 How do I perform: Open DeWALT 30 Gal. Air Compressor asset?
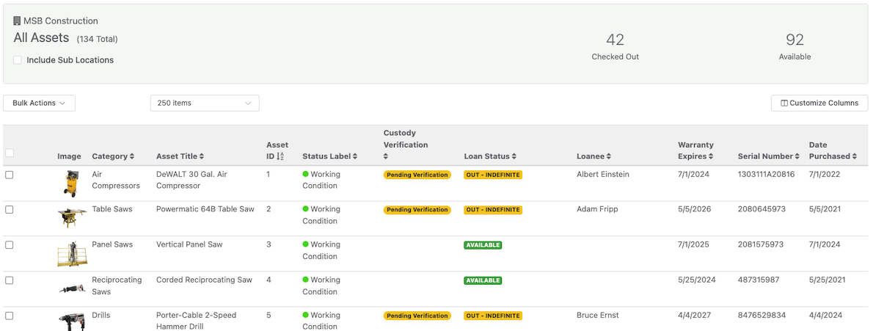coord(191,180)
